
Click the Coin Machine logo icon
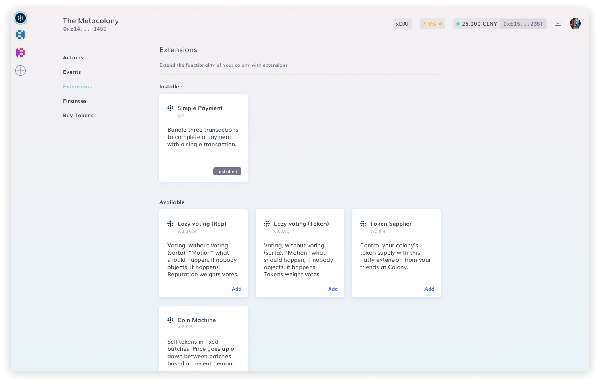(x=171, y=320)
